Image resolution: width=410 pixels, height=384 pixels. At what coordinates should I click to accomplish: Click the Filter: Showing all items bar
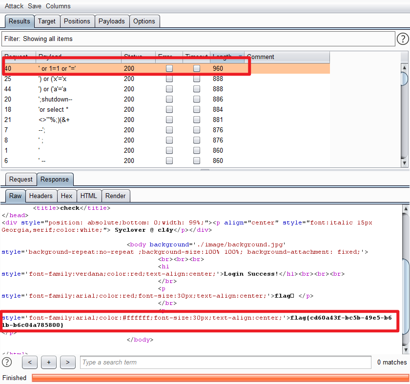198,39
